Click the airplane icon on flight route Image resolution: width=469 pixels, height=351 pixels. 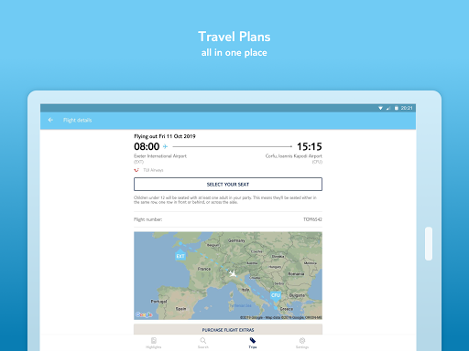pyautogui.click(x=233, y=273)
